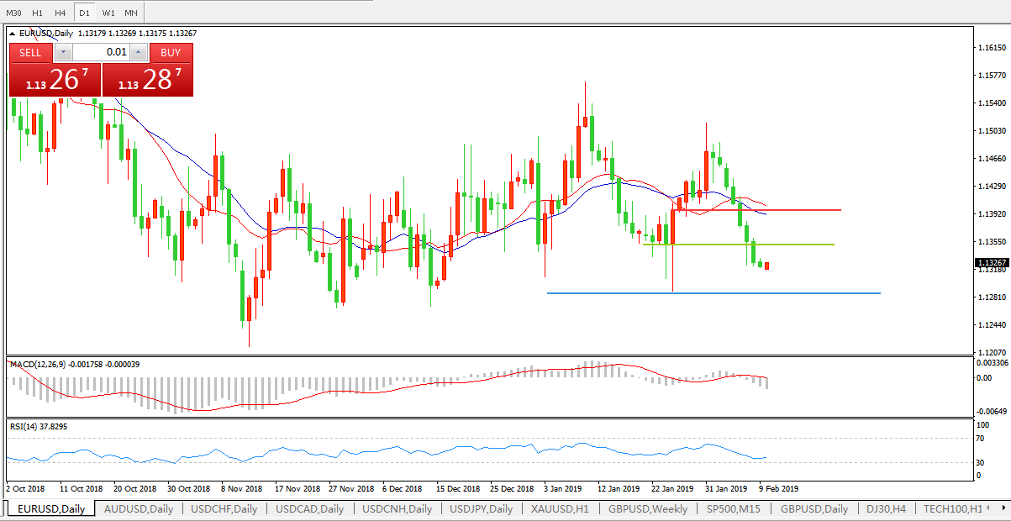Collapse one-click trading panel triangle next to EURUSD
The image size is (1011, 521).
[x=13, y=34]
